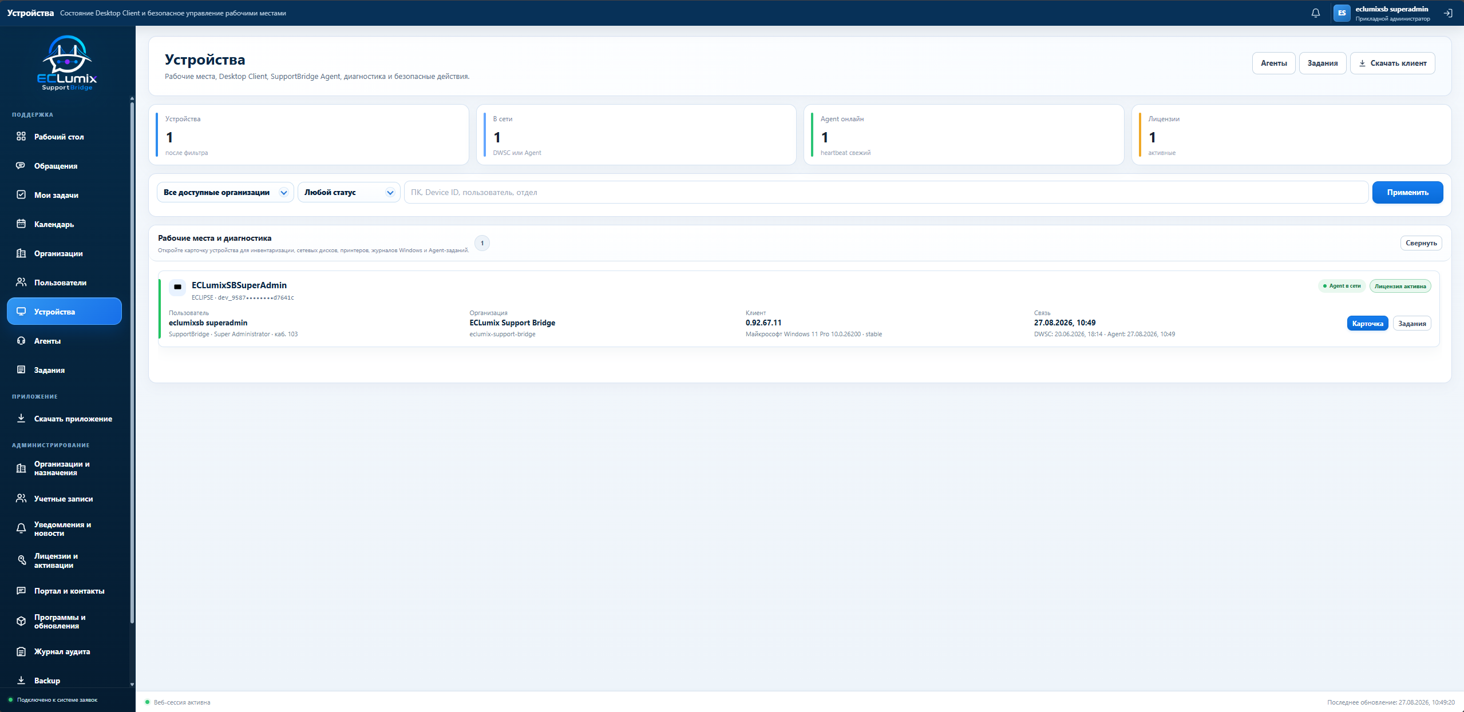Click the Скачать приложение download icon
The image size is (1464, 712).
tap(21, 419)
